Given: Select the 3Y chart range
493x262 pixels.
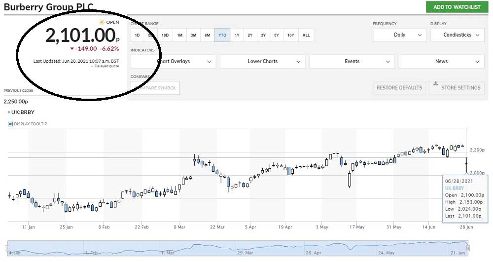Looking at the screenshot, I should tap(263, 35).
